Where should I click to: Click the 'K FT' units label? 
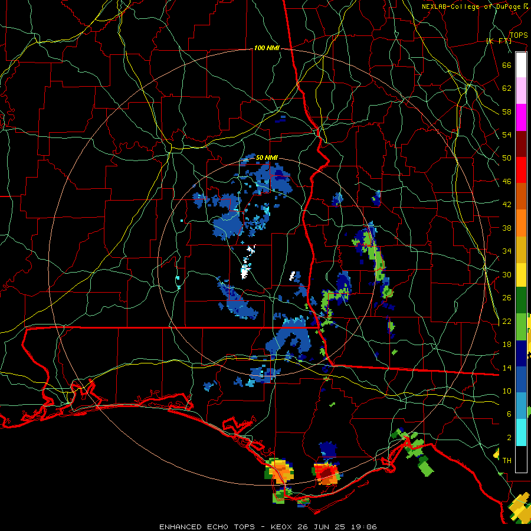499,41
